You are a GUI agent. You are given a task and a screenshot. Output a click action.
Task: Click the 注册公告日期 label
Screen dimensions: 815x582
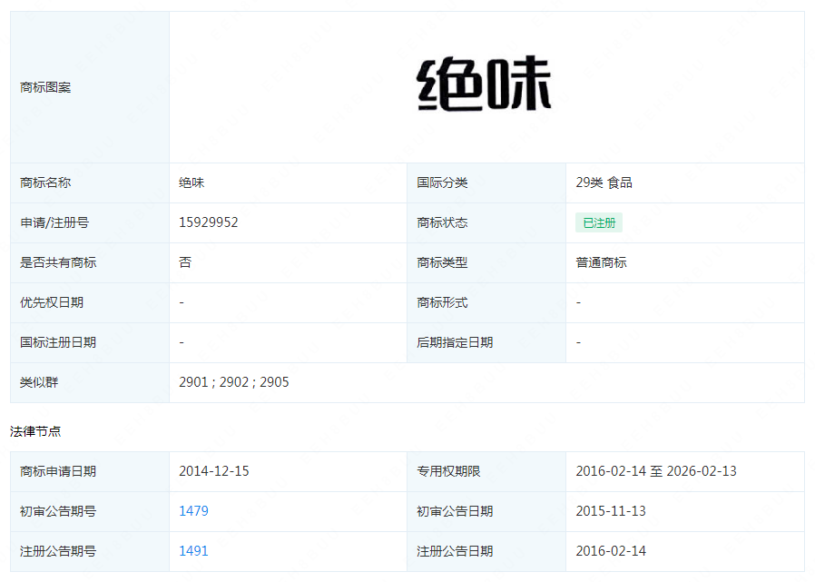pos(455,551)
